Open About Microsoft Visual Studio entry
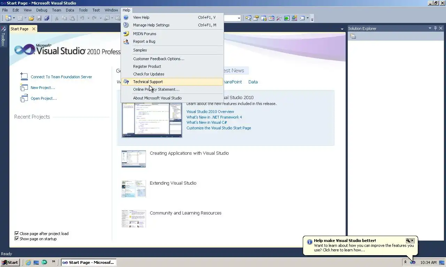 click(x=172, y=98)
